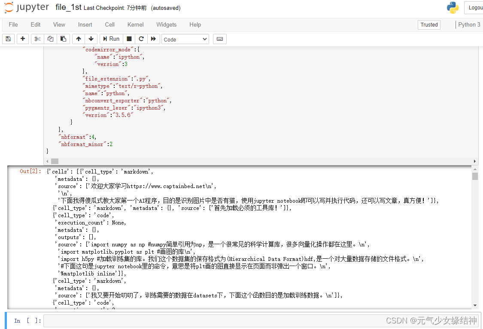This screenshot has width=483, height=329.
Task: Click the "version":"3.5.6" line
Action: pyautogui.click(x=108, y=115)
